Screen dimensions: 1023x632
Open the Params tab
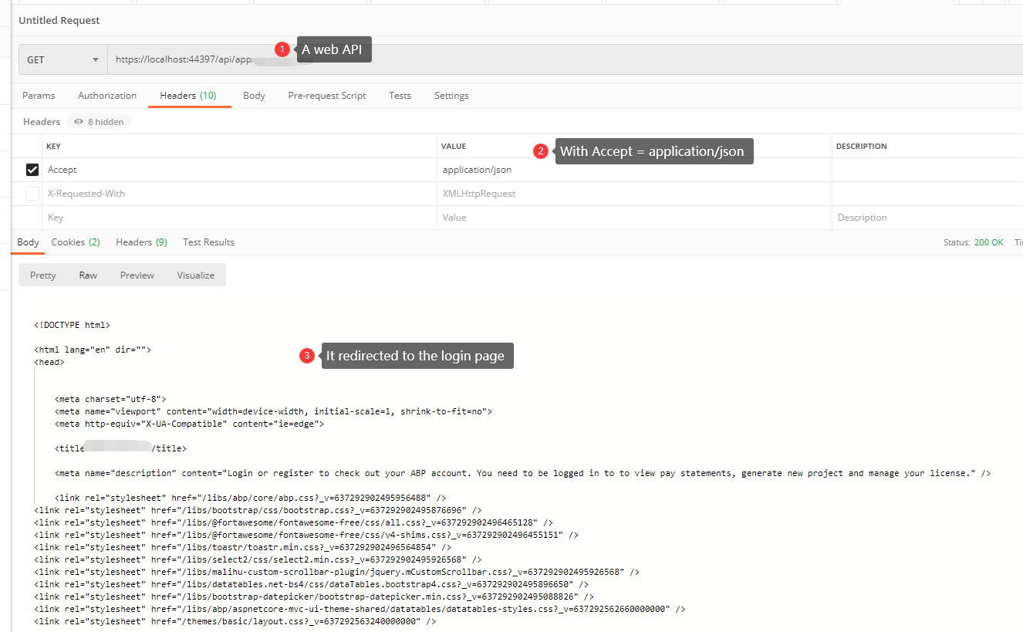click(39, 95)
